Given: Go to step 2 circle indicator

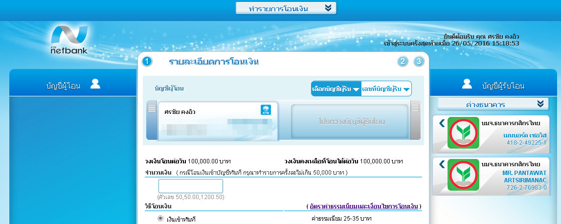Looking at the screenshot, I should click(403, 62).
